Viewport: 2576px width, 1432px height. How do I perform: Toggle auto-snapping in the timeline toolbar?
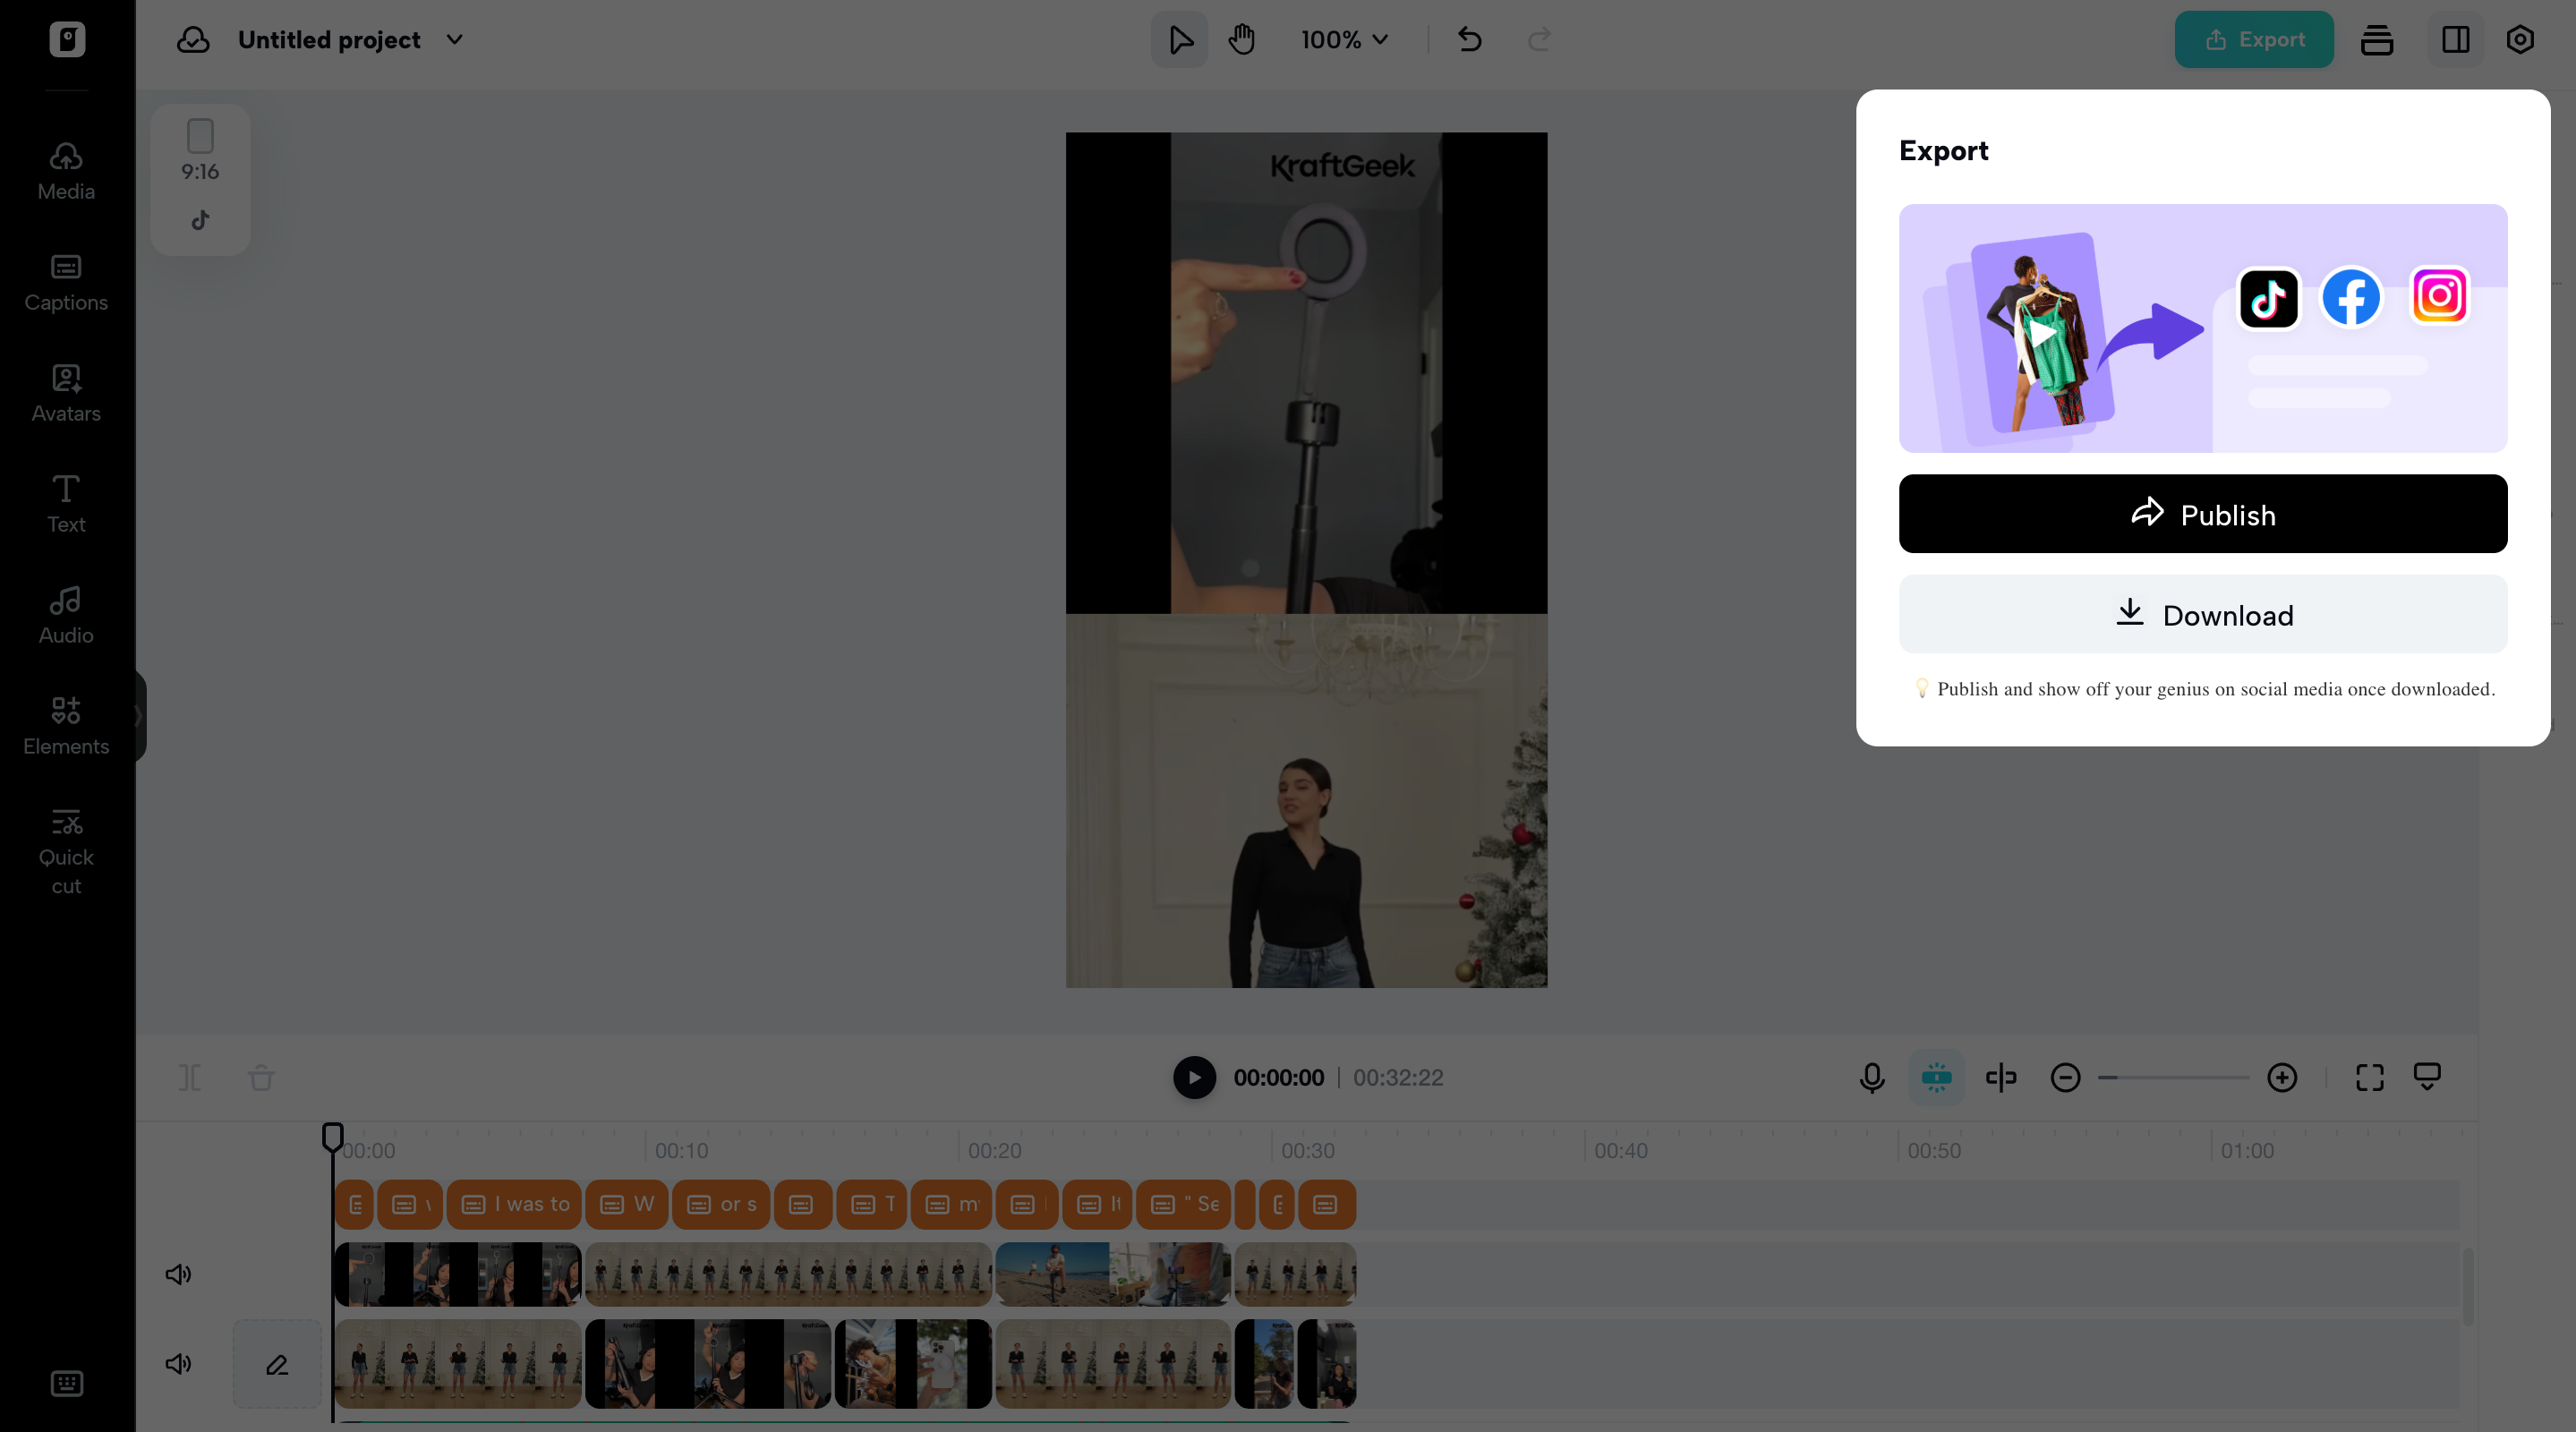tap(1936, 1078)
